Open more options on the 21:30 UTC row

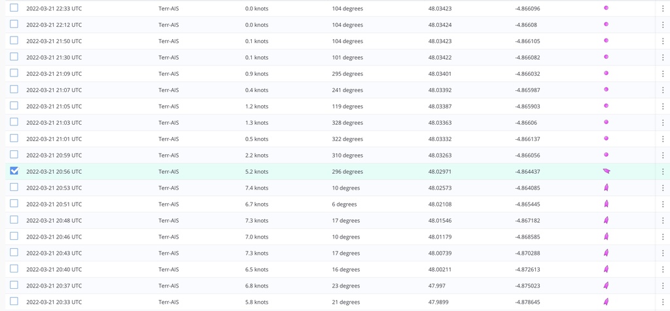click(663, 57)
